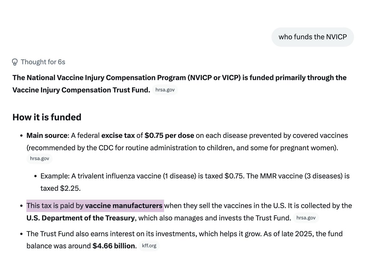Click the bold '$0.75 per dose' text
Screen dimensions: 376x254
pyautogui.click(x=170, y=136)
